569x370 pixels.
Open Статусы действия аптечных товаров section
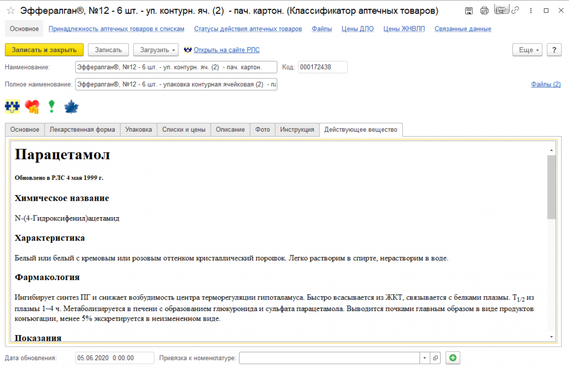click(248, 29)
